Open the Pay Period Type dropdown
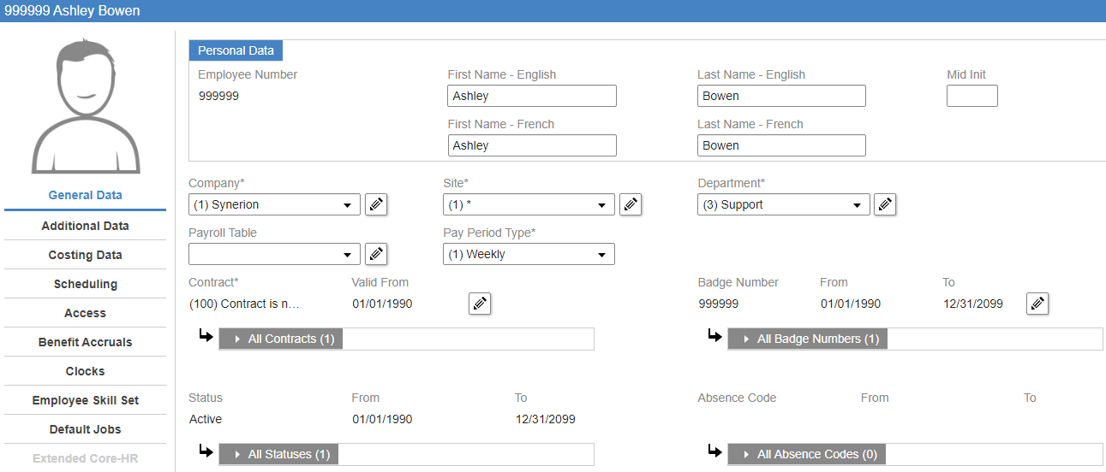Screen dimensions: 1106x472 tap(529, 255)
